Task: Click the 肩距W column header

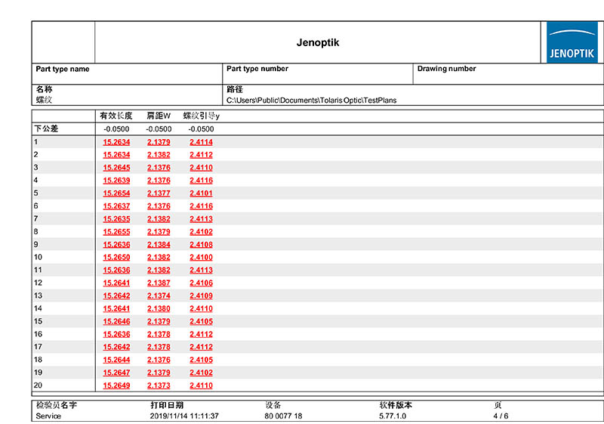Action: tap(159, 116)
